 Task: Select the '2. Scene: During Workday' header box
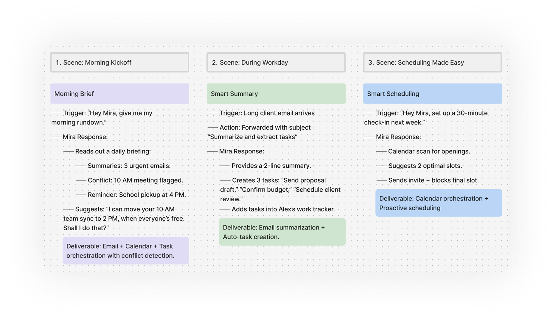click(x=276, y=62)
